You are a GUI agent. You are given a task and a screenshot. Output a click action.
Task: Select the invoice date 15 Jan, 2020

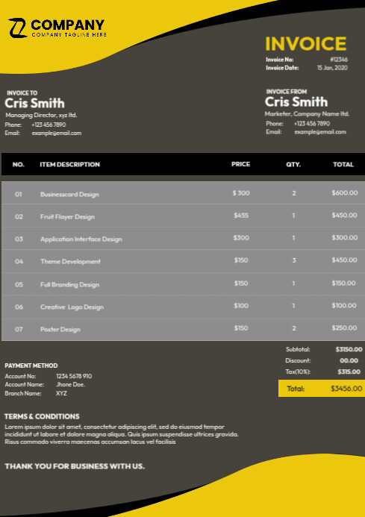[x=332, y=68]
